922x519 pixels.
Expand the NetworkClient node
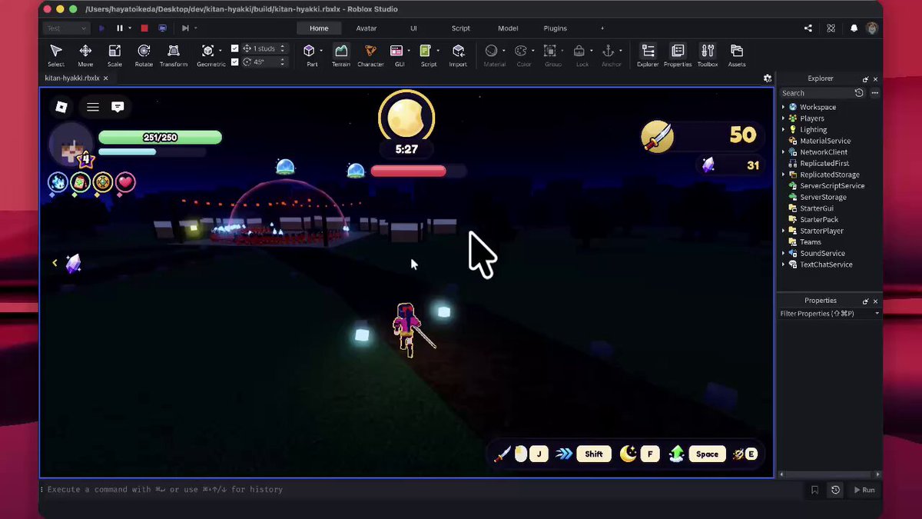tap(784, 152)
